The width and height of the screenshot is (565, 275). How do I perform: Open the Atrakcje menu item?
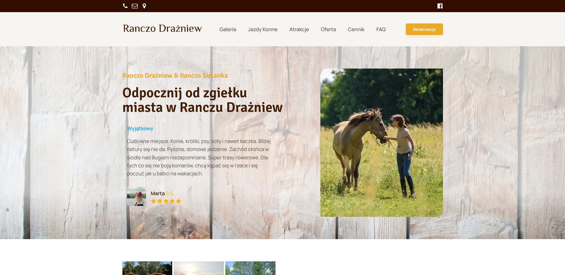299,29
